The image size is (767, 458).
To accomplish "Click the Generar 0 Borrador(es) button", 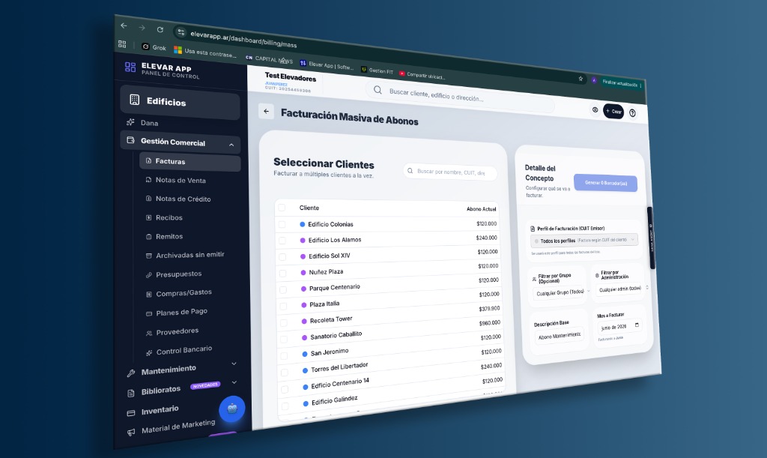I will (x=605, y=183).
